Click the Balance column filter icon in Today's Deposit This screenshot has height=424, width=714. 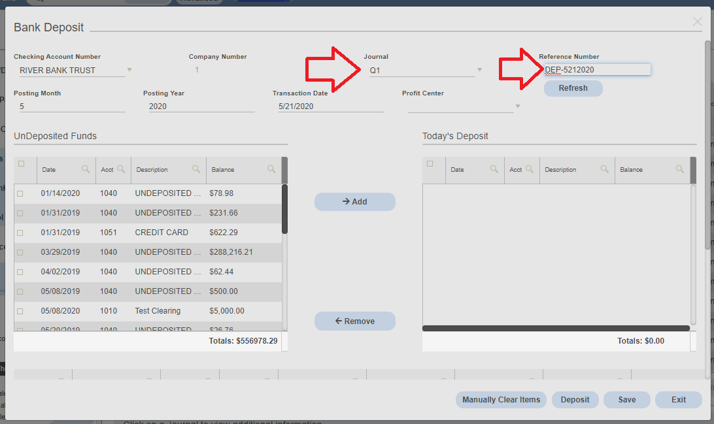tap(681, 169)
